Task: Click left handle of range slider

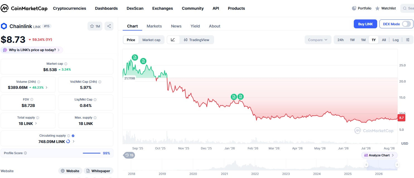Action: [366, 165]
